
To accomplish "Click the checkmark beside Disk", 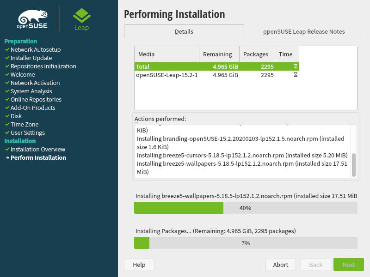I will pyautogui.click(x=7, y=116).
